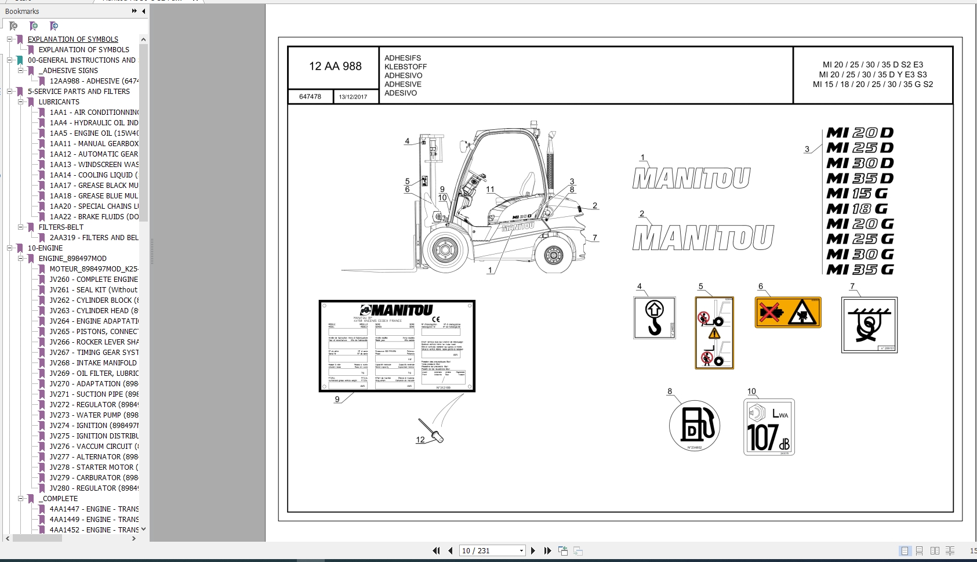Select continuous facing page layout
This screenshot has width=977, height=562.
950,551
